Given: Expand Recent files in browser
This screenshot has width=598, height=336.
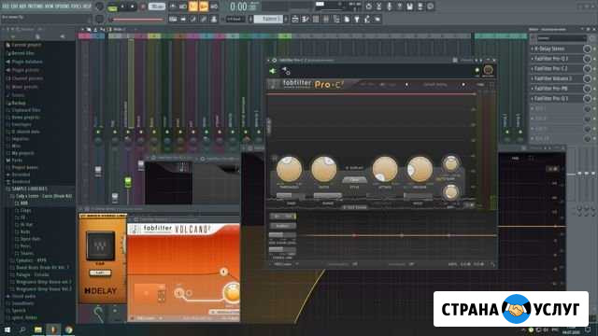Looking at the screenshot, I should [x=22, y=53].
